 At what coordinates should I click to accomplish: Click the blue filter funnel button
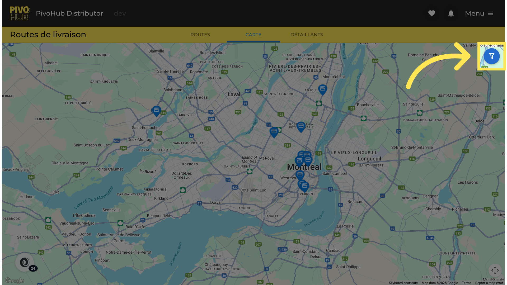click(x=491, y=56)
